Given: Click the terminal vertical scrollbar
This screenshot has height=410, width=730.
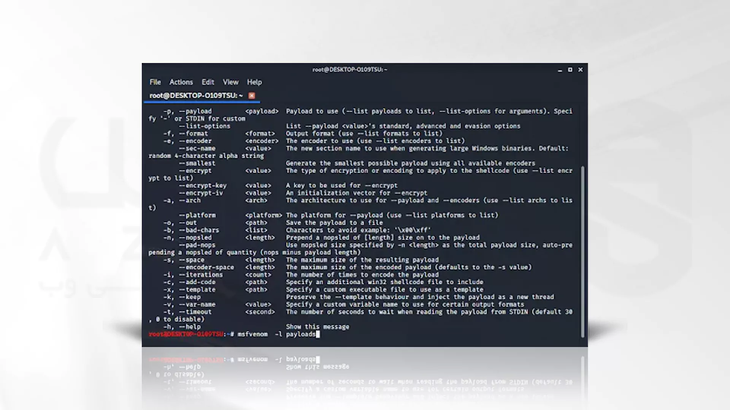Looking at the screenshot, I should (582, 251).
